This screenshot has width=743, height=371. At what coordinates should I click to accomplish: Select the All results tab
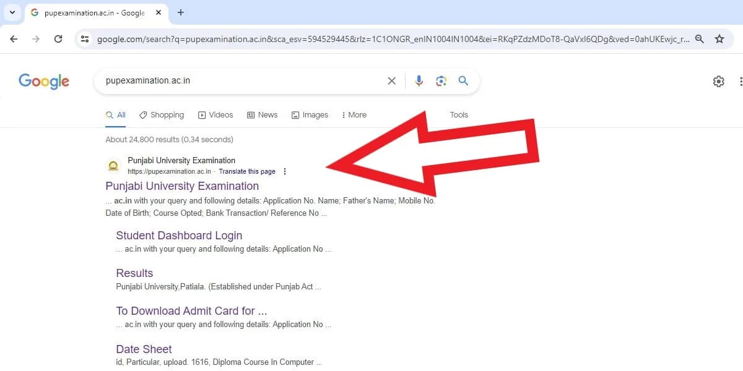coord(116,115)
